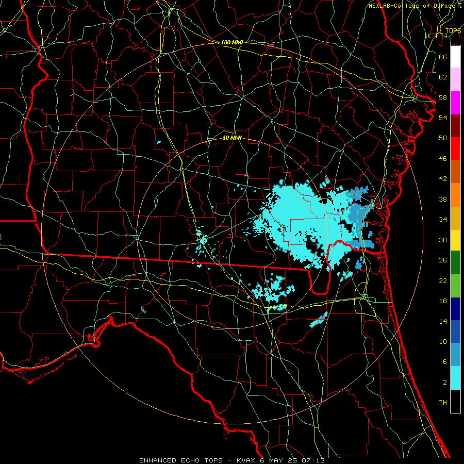464x464 pixels.
Task: Click the legend value '22'
Action: 443,280
